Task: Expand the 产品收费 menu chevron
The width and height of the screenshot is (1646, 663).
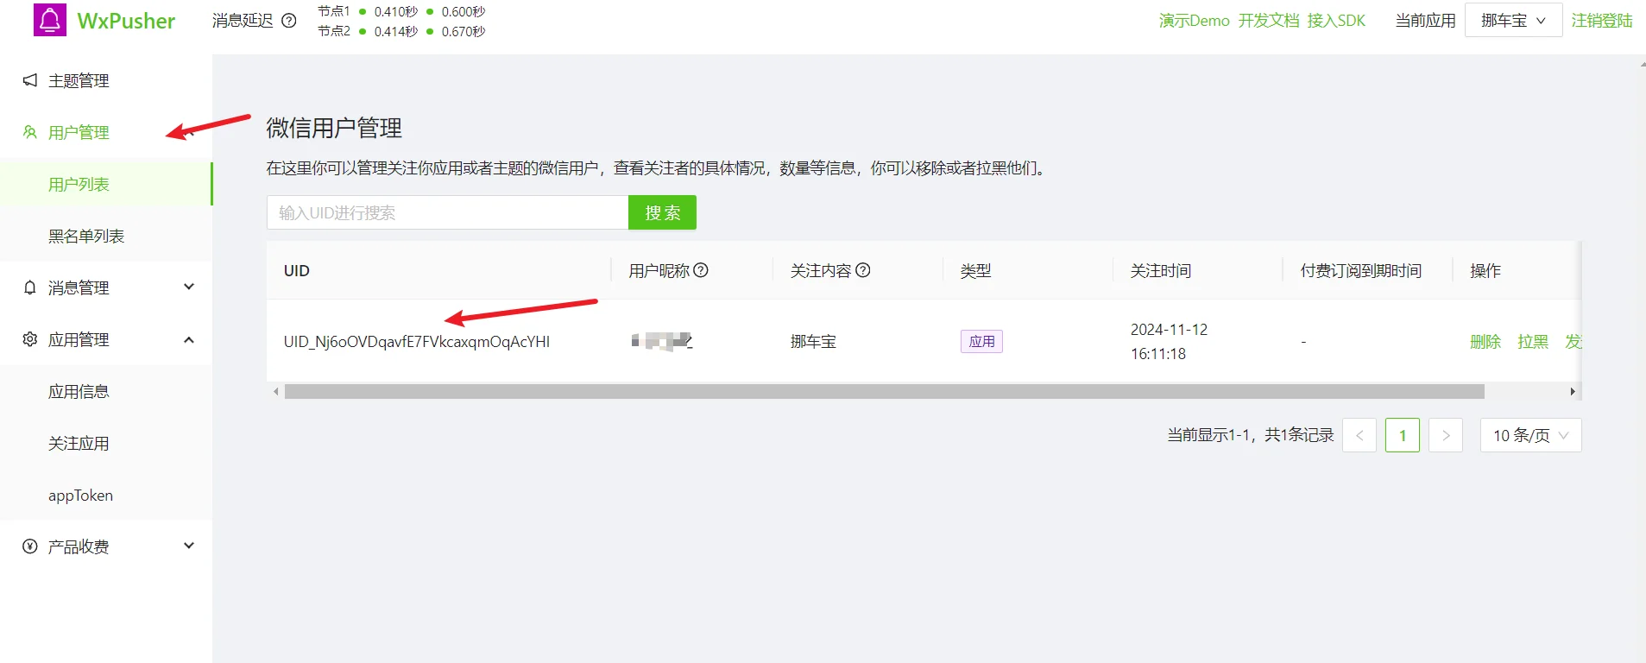Action: (x=189, y=546)
